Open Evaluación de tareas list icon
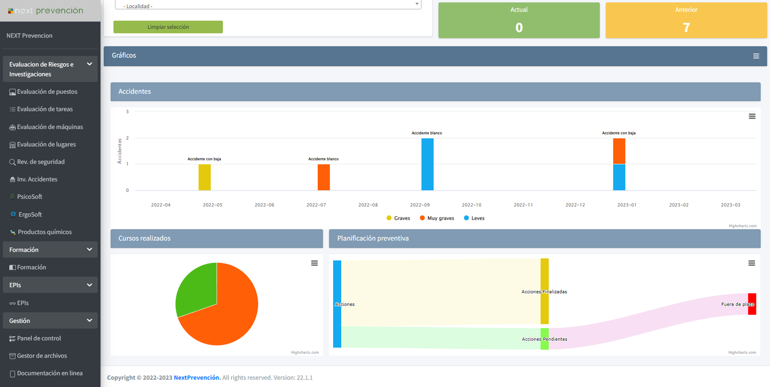Screen dimensions: 770x387 [x=12, y=109]
